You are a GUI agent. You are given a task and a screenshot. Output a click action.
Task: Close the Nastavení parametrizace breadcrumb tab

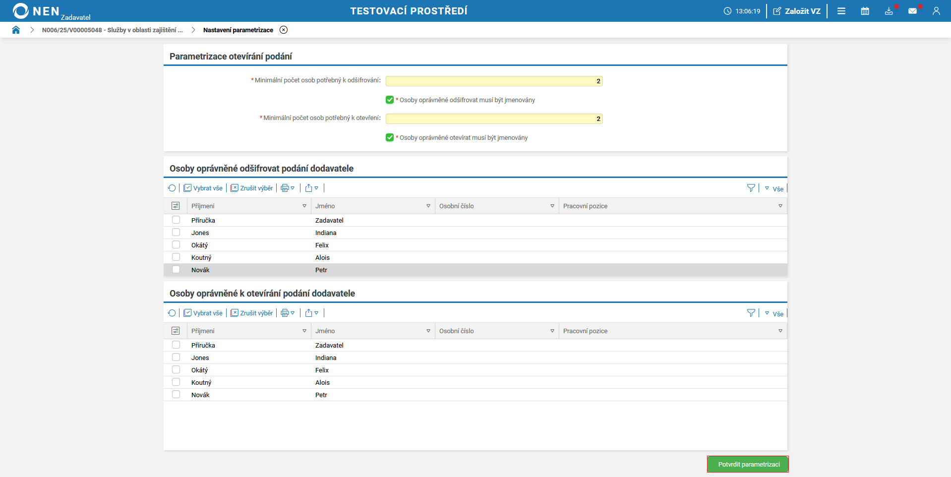pyautogui.click(x=284, y=30)
